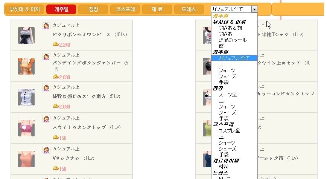Select the white blouse with blue buttons thumbnail
Screen dimensions: 327x179
26,97
